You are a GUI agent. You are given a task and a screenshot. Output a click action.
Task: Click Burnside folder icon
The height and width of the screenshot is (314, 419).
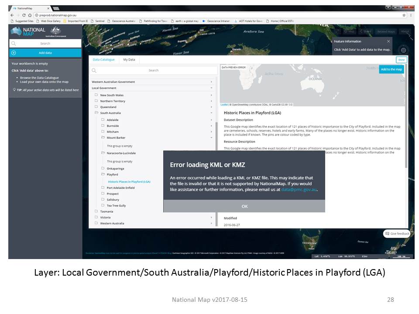click(x=103, y=126)
